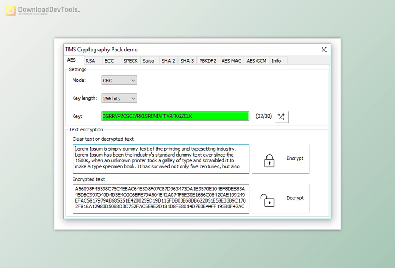395x268 pixels.
Task: Click the DownloadDevTools watermark text
Action: [x=49, y=9]
